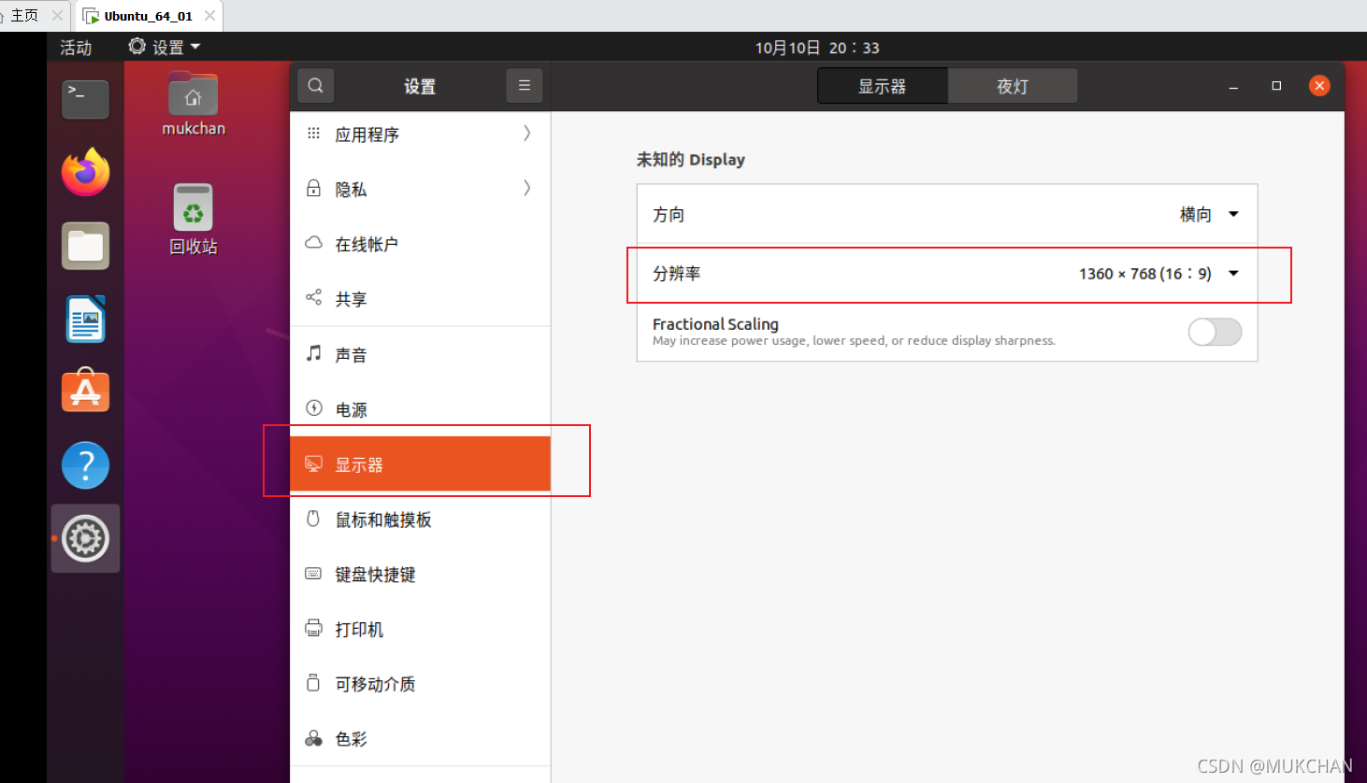Open 共享 settings panel
Image resolution: width=1367 pixels, height=783 pixels.
pos(420,299)
